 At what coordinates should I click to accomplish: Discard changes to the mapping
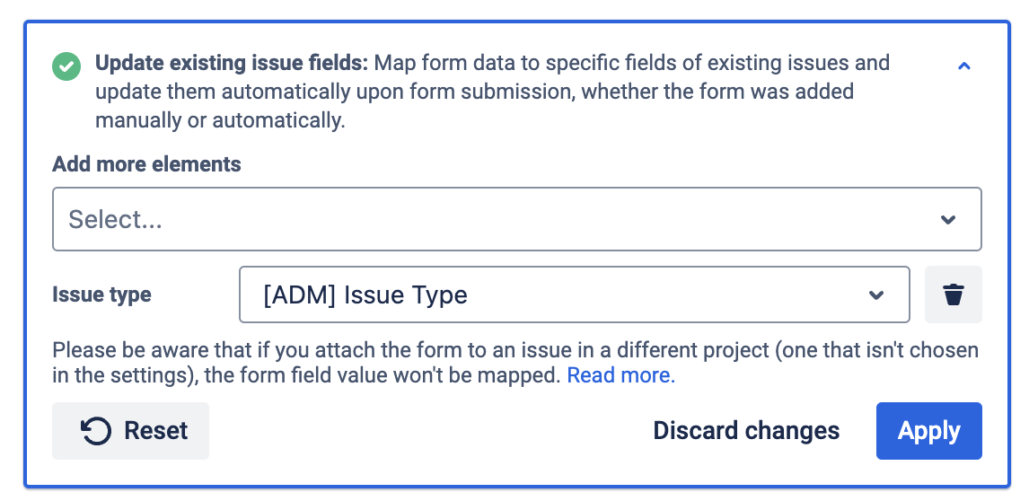coord(746,431)
